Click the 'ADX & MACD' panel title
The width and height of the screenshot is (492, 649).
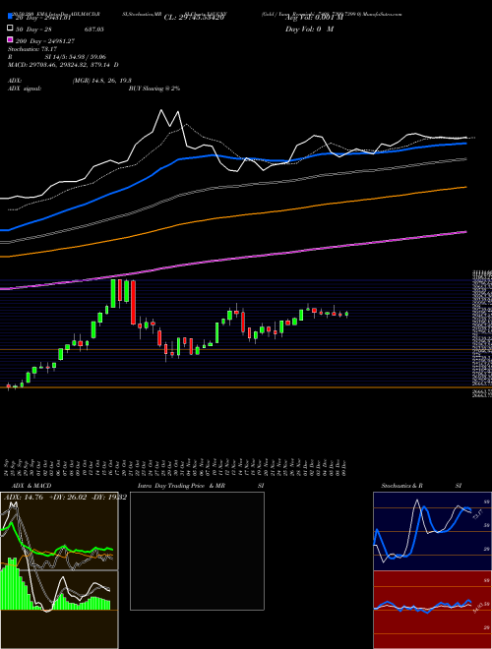31,486
